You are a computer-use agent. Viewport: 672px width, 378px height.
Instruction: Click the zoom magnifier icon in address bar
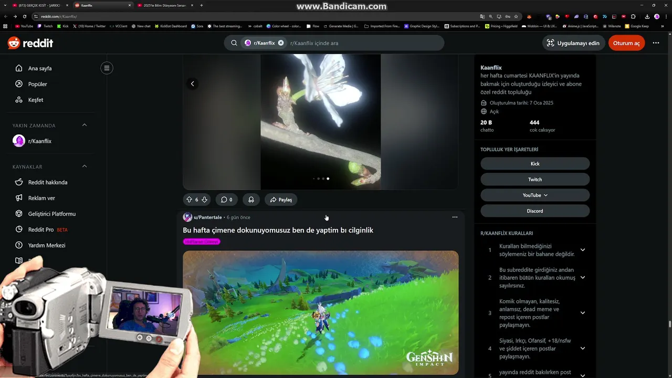(490, 16)
